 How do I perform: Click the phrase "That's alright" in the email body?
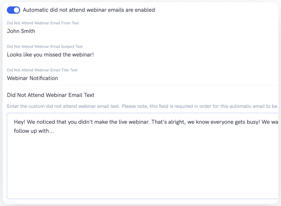pyautogui.click(x=175, y=122)
